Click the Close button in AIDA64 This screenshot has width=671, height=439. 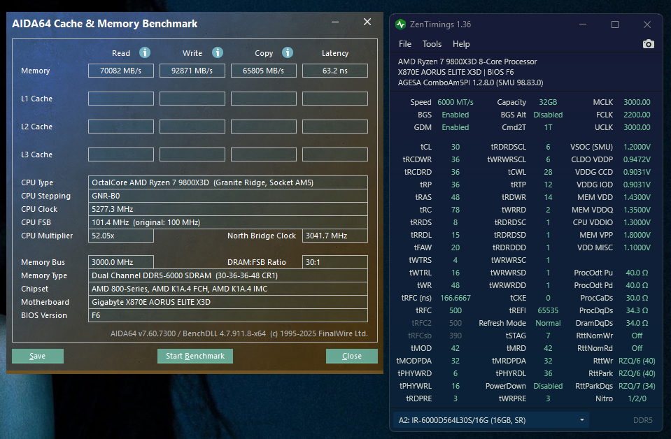pos(351,356)
